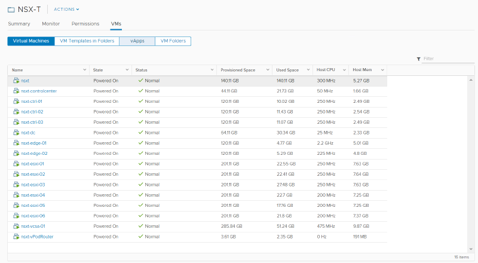Click the VM icon beside nsxt-edge-02
The image size is (478, 263).
16,153
